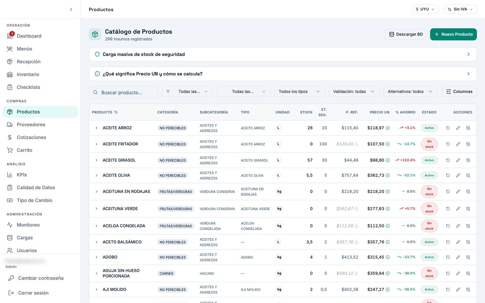The width and height of the screenshot is (485, 303).
Task: Edit the AGUJA SIN HUESO PORCIONADA row
Action: [x=458, y=273]
